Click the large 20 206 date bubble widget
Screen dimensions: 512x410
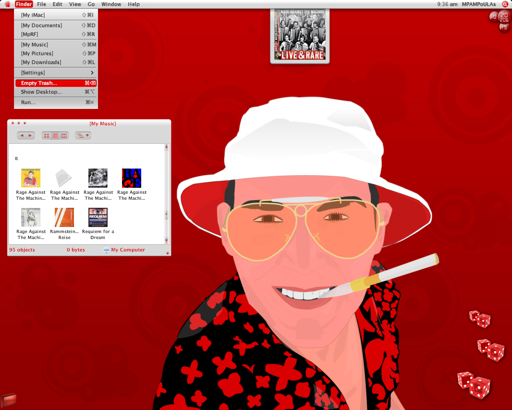[x=504, y=17]
